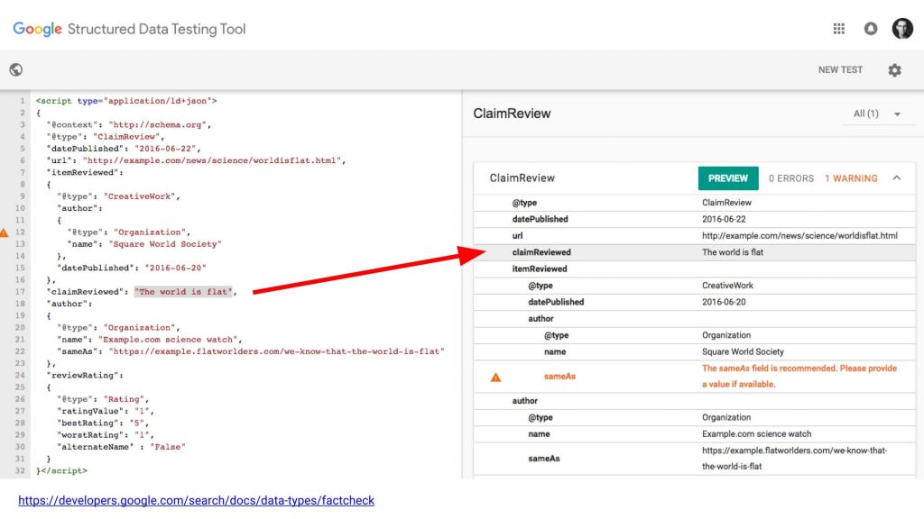Image resolution: width=924 pixels, height=519 pixels.
Task: Click the orange sameAs warning row label
Action: (x=559, y=377)
